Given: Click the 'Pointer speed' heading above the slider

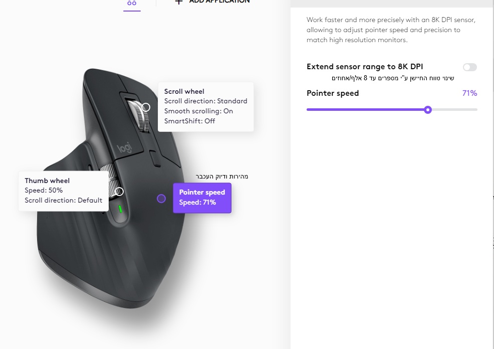Looking at the screenshot, I should [333, 93].
